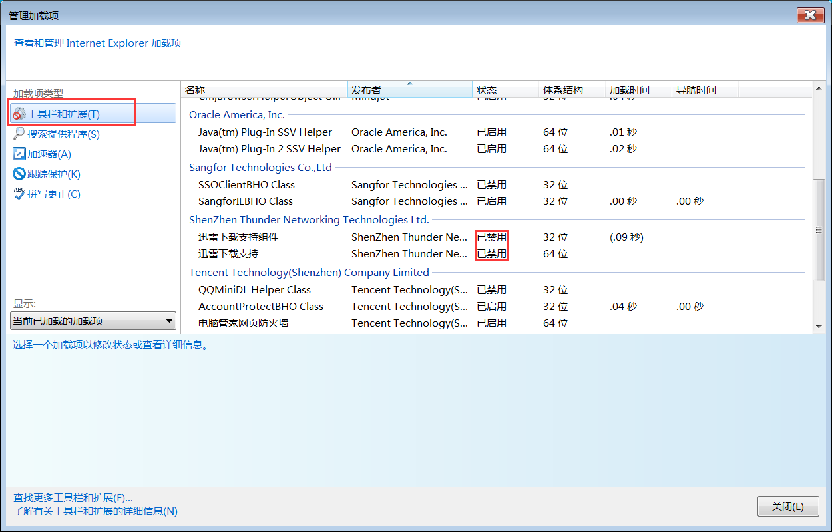Sort by 加载时间 column header
Screen dimensions: 832x532
(x=638, y=90)
